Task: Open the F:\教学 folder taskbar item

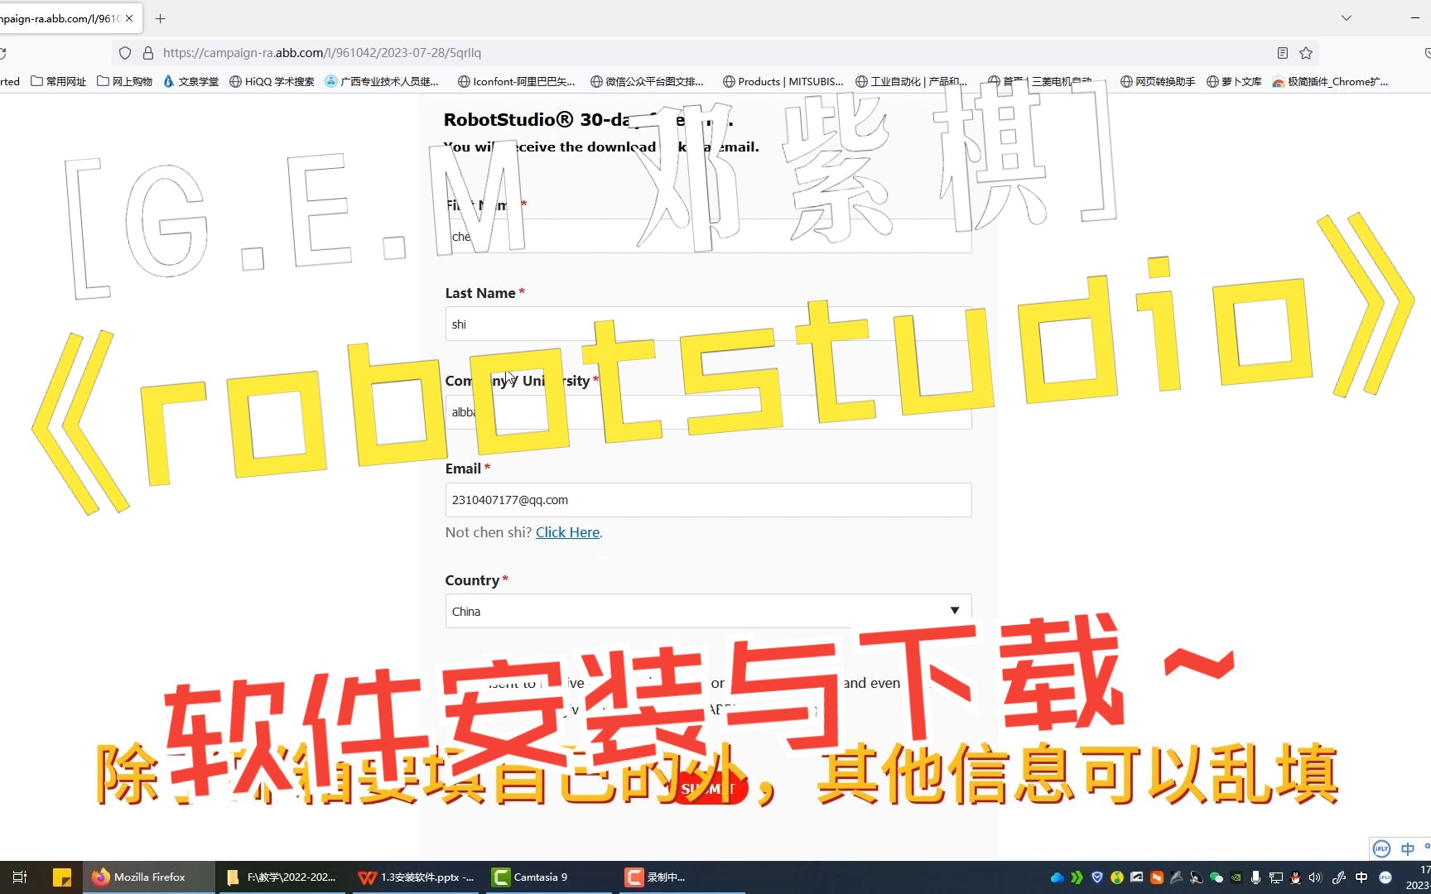Action: pos(282,877)
